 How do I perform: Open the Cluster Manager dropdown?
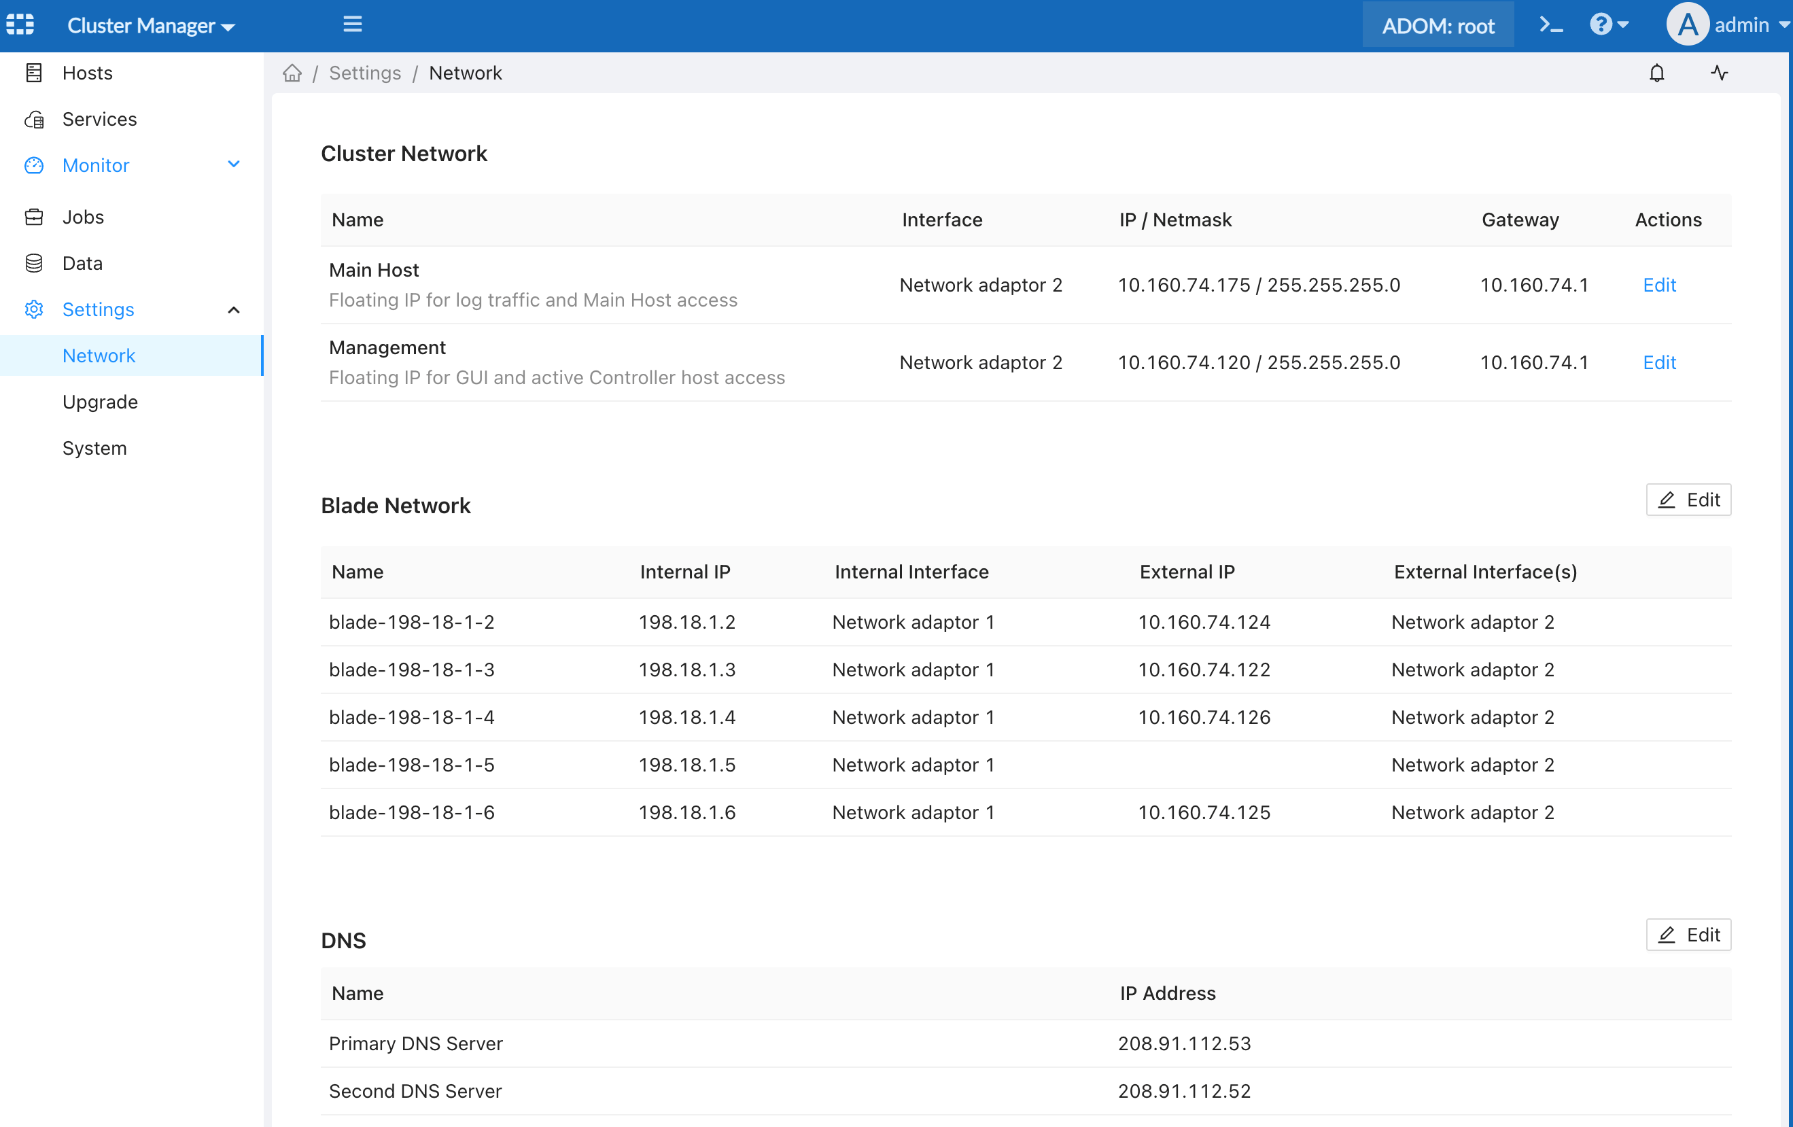150,24
